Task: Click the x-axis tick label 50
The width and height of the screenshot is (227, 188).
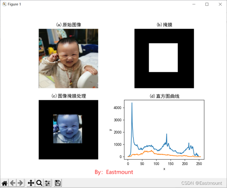Action: (142, 164)
